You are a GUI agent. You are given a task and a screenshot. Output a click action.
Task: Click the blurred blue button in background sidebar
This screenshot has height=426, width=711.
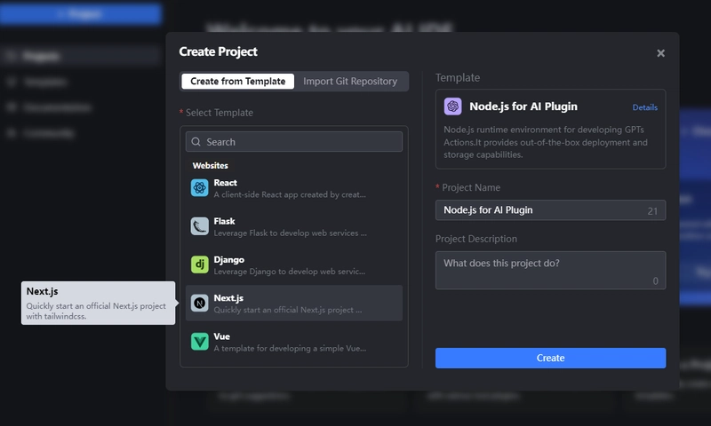81,13
